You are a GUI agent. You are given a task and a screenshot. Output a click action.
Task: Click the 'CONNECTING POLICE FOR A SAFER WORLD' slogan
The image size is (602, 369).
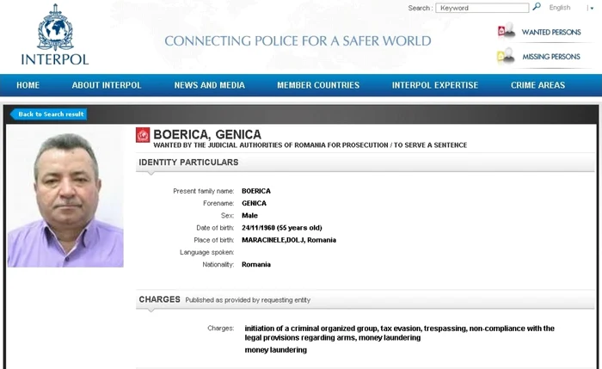(298, 40)
